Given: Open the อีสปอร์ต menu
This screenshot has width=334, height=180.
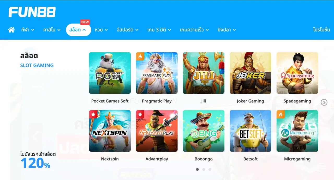Looking at the screenshot, I should tap(127, 30).
